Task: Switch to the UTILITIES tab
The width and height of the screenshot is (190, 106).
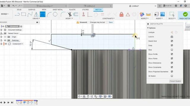Action: tap(85, 10)
